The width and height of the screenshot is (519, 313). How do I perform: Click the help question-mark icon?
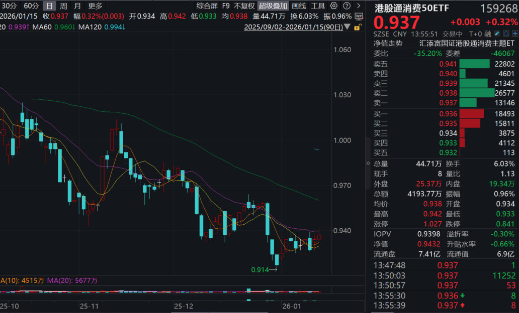[x=347, y=6]
